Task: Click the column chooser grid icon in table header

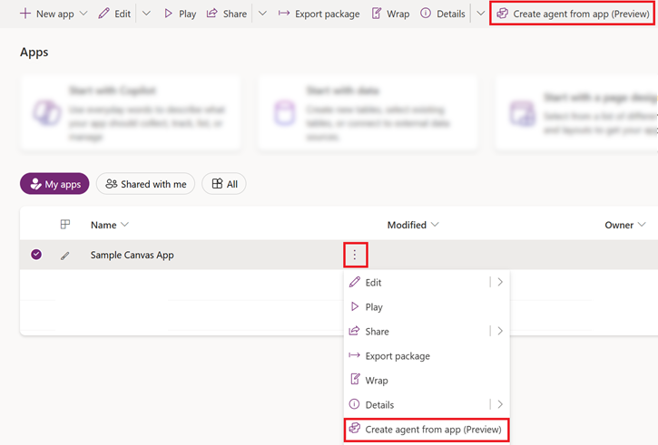Action: coord(65,225)
